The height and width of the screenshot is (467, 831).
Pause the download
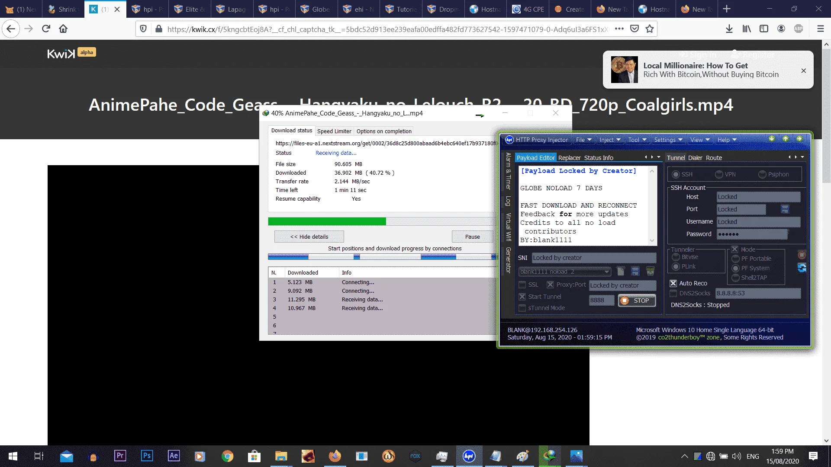[472, 237]
